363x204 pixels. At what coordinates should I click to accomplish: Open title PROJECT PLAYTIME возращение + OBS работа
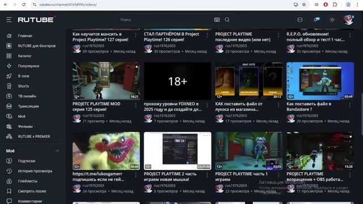click(x=315, y=176)
